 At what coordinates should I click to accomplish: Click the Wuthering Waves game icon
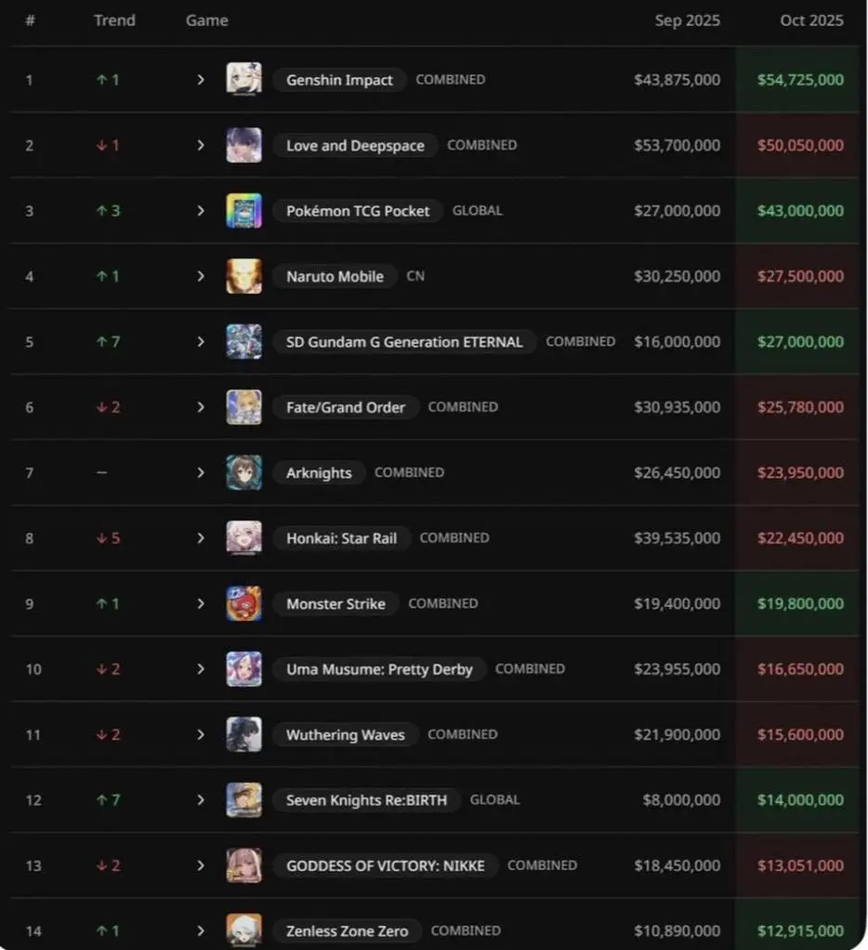(244, 734)
